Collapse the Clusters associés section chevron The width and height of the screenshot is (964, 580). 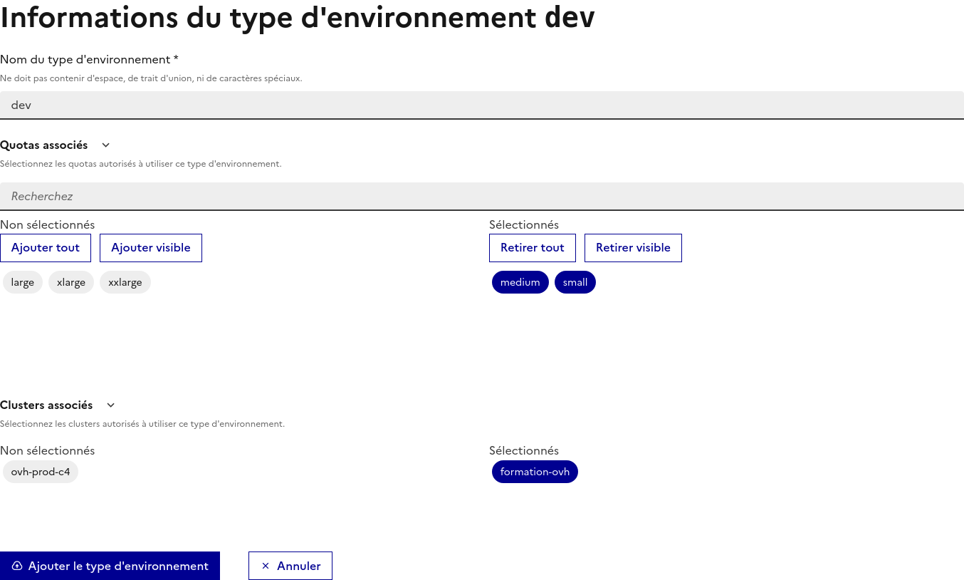[110, 405]
